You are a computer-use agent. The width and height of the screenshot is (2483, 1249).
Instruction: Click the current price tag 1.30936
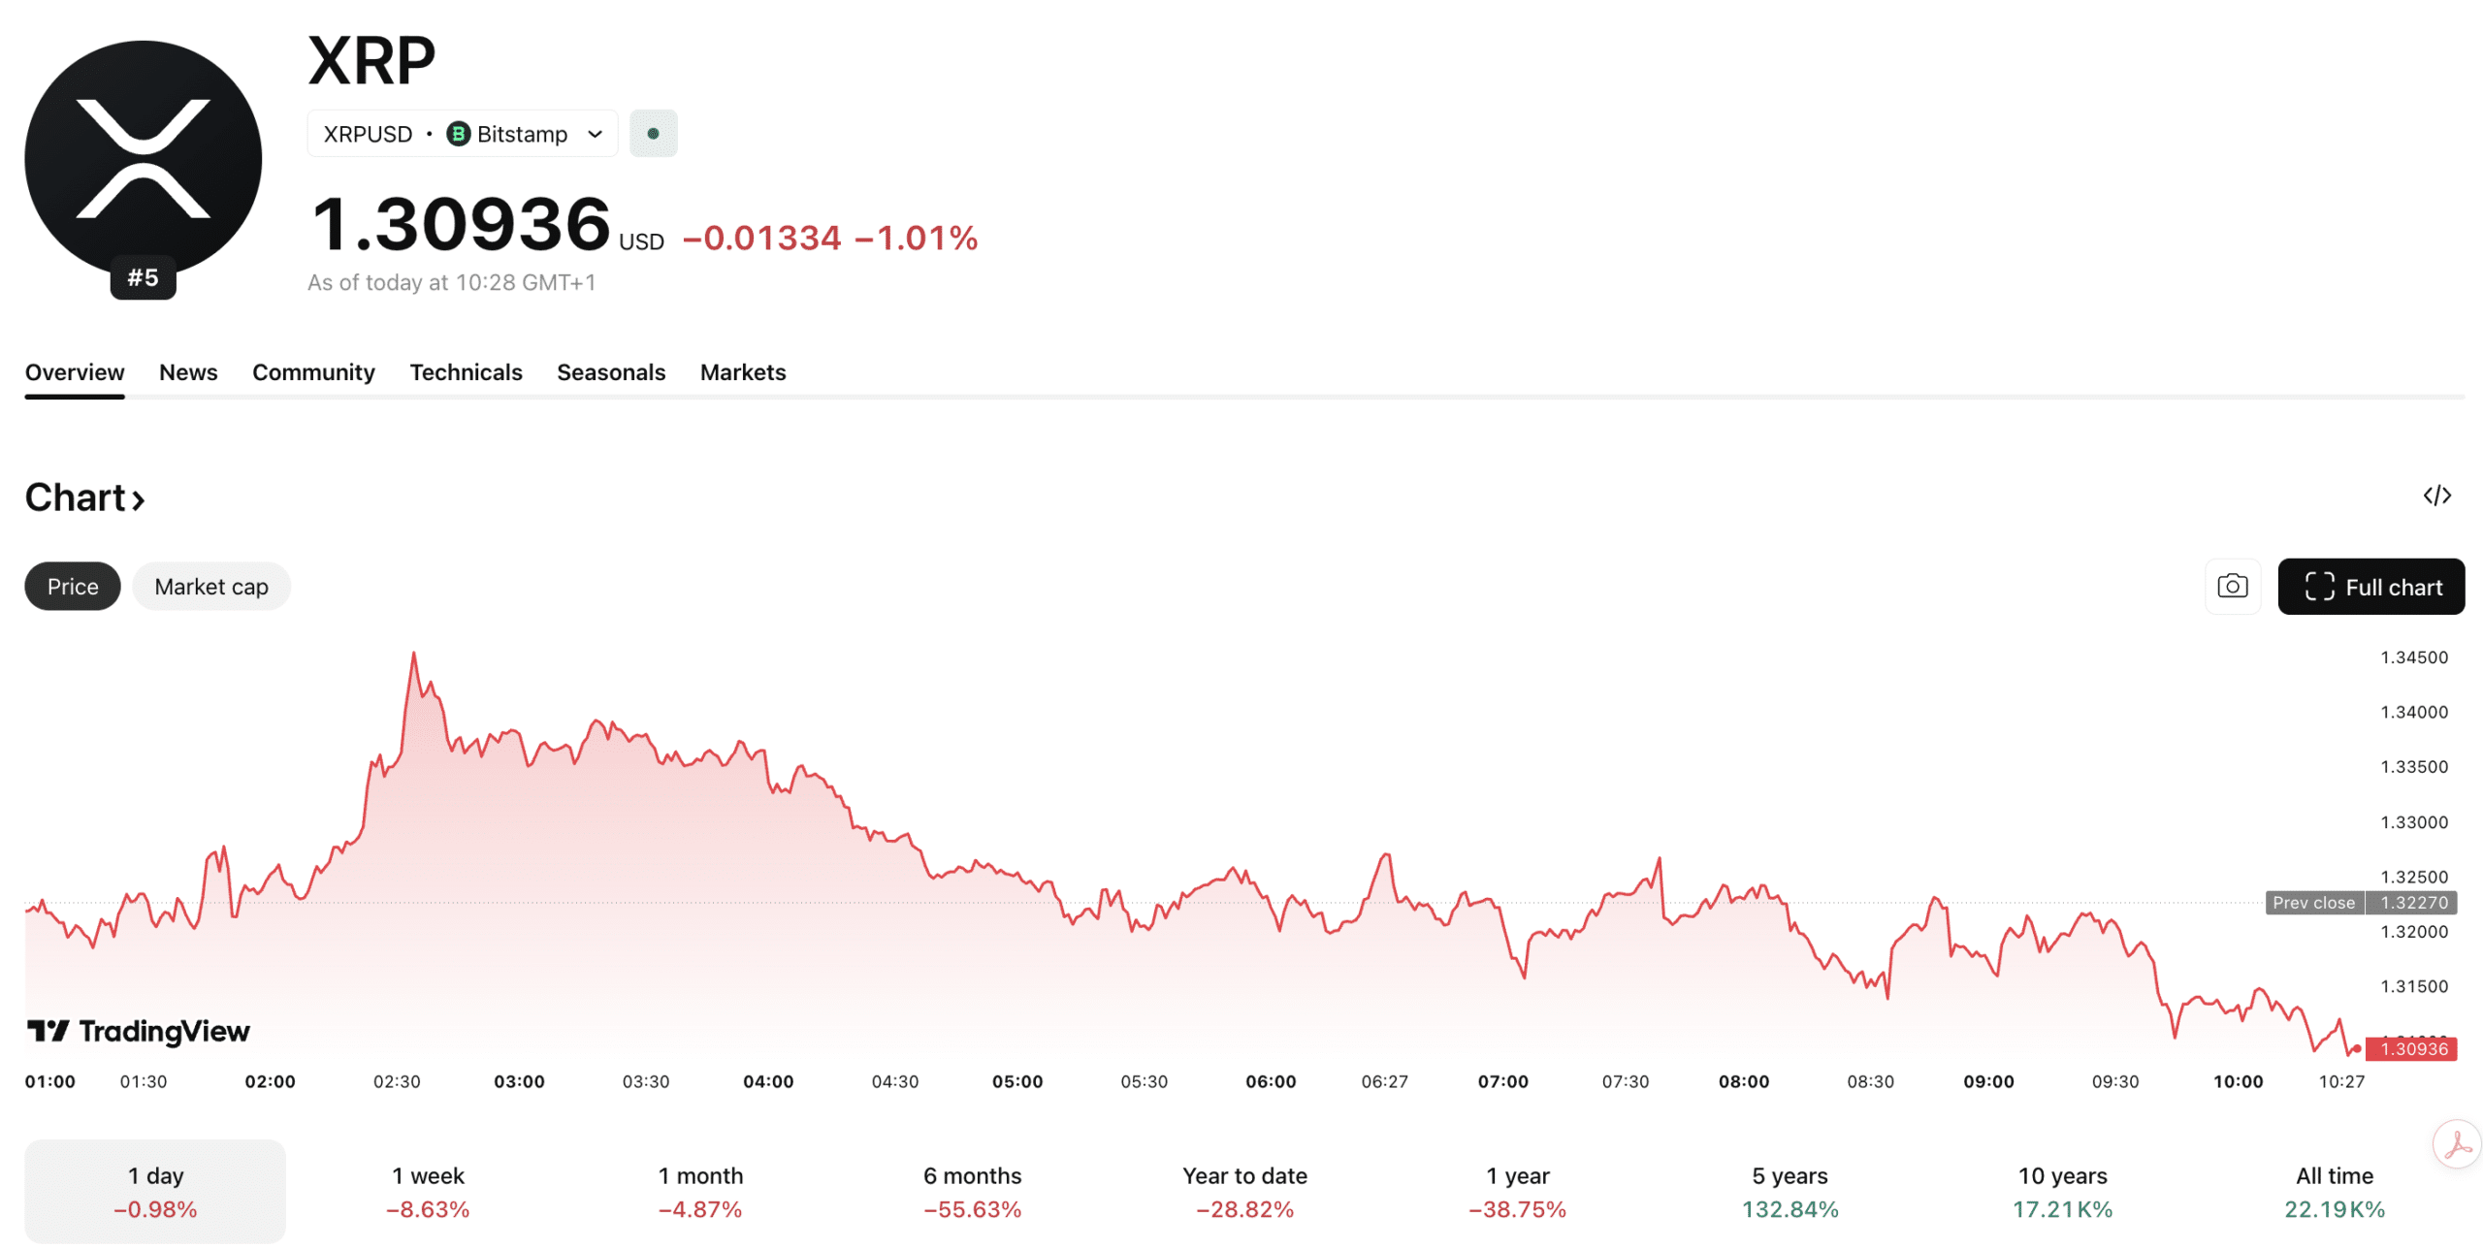(x=2411, y=1048)
